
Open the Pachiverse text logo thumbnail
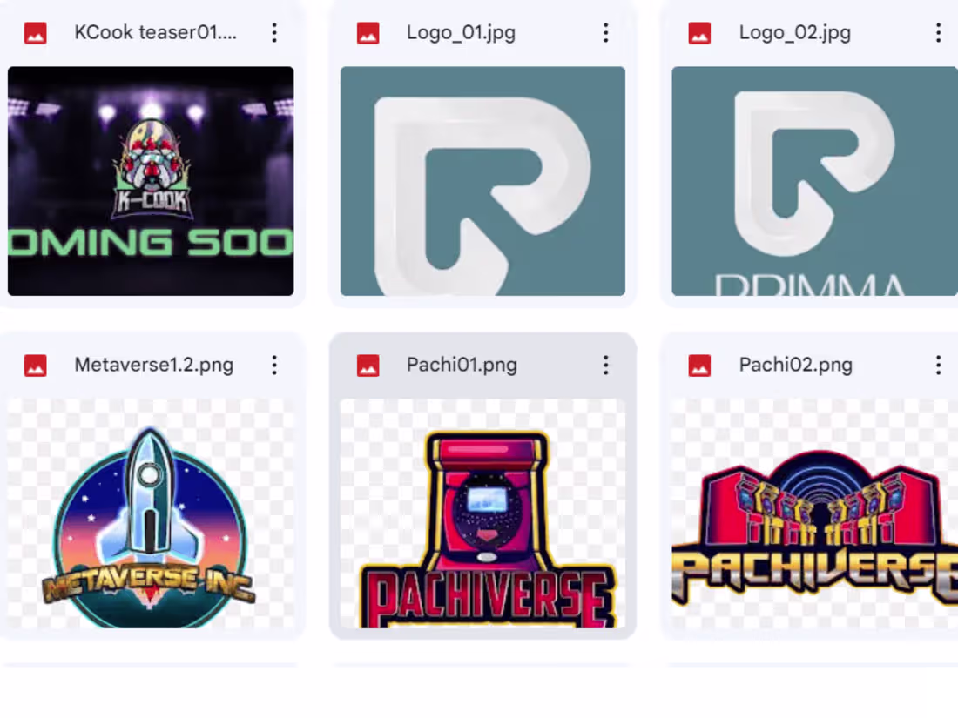pyautogui.click(x=813, y=513)
